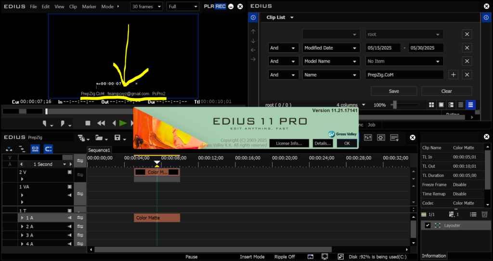This screenshot has width=493, height=261.
Task: Open the new sequence icon in timeline toolbar
Action: pos(82,138)
